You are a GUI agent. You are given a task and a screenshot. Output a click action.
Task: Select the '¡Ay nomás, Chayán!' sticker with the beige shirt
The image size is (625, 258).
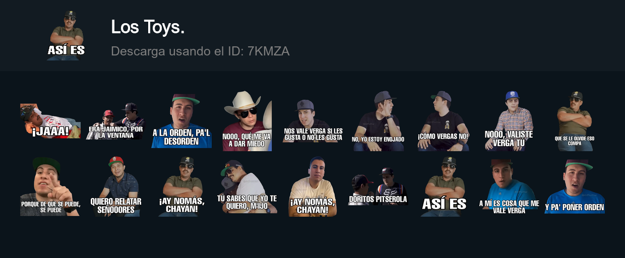[312, 186]
